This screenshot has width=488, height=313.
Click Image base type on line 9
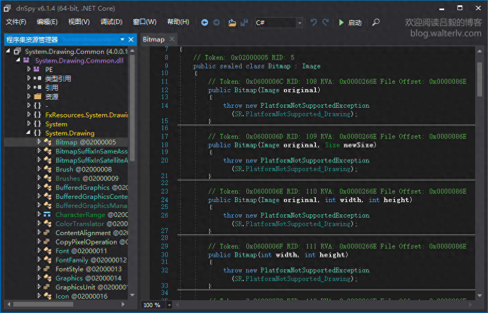tap(311, 66)
